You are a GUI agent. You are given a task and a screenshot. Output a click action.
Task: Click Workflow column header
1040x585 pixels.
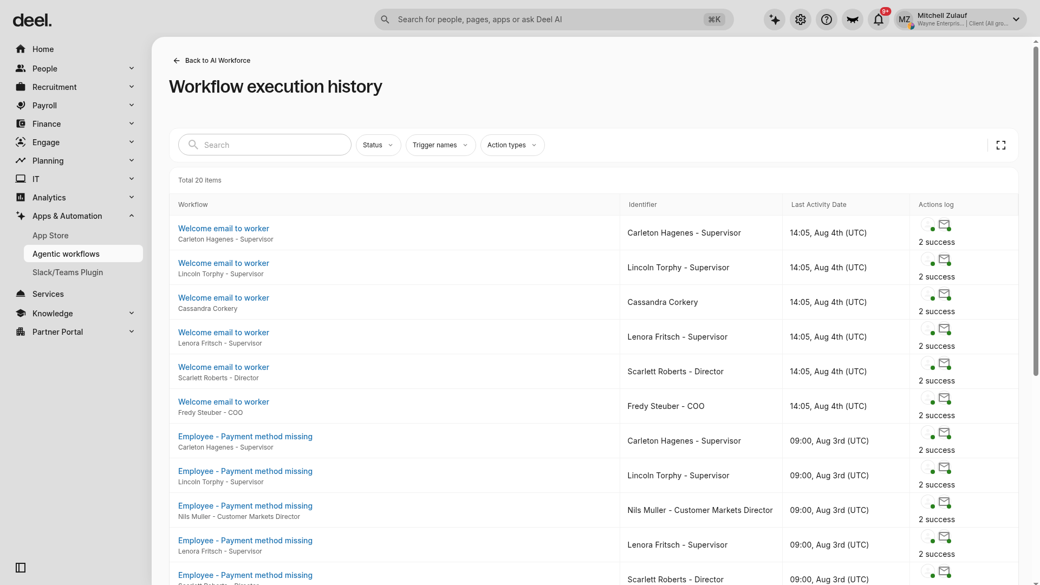click(x=193, y=205)
